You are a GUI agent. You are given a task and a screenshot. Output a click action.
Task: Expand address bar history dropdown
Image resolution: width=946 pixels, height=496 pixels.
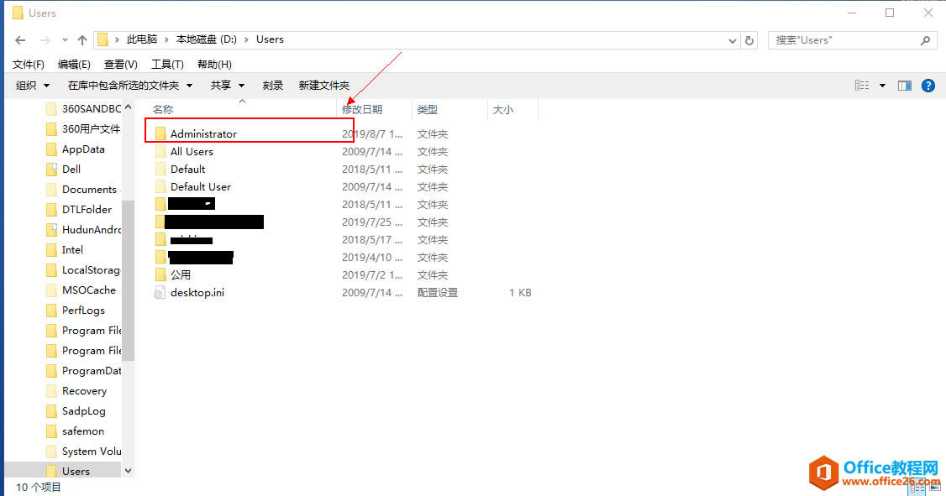732,41
